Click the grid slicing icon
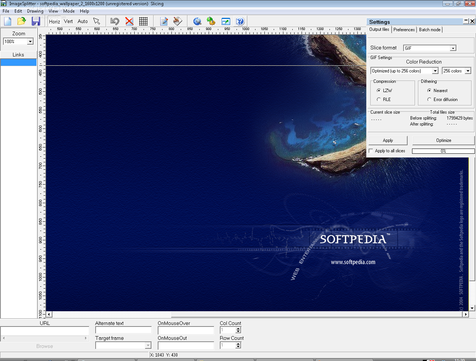476x361 pixels. 143,21
